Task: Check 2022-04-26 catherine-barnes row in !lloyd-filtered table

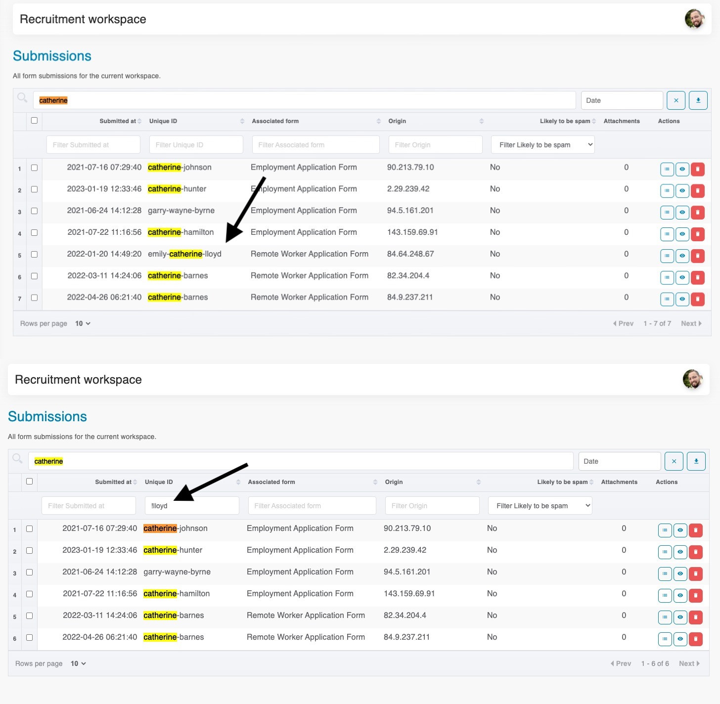Action: pos(29,637)
